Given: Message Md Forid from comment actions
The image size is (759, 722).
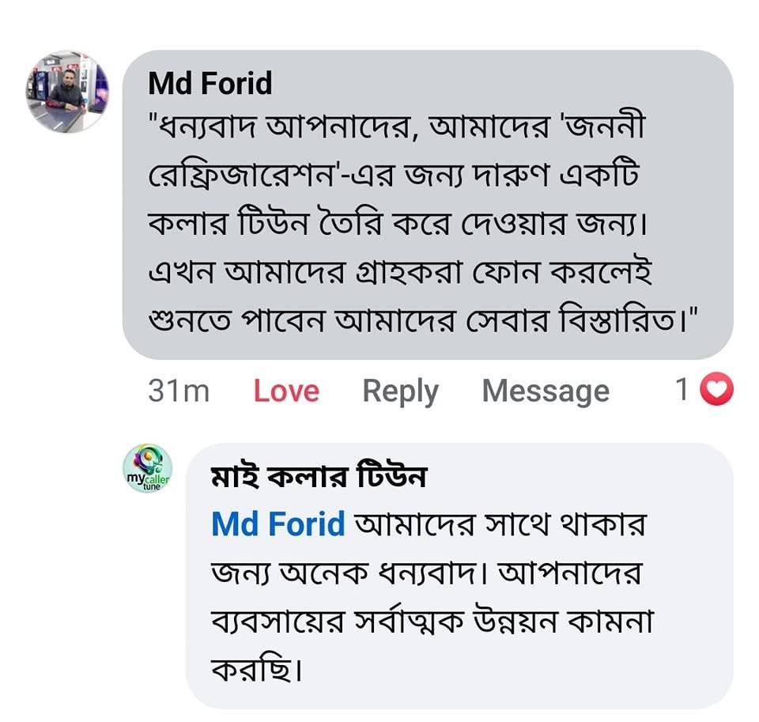Looking at the screenshot, I should pos(546,391).
